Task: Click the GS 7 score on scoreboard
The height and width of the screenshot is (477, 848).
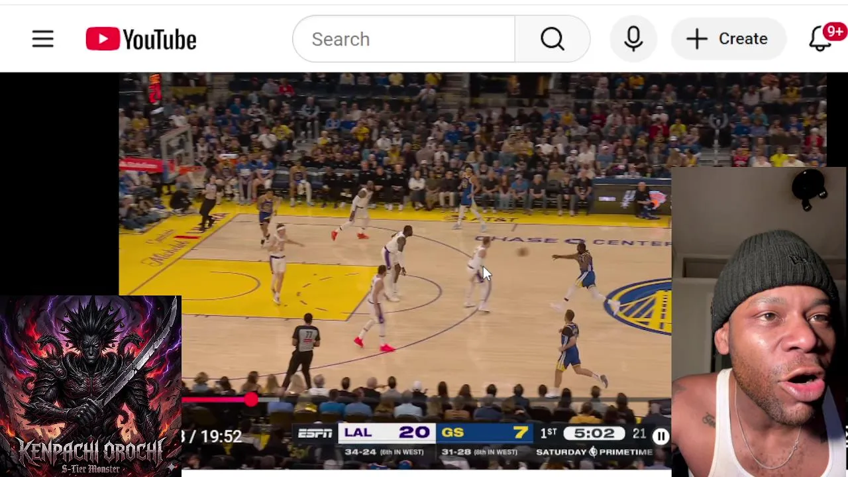Action: click(x=484, y=433)
